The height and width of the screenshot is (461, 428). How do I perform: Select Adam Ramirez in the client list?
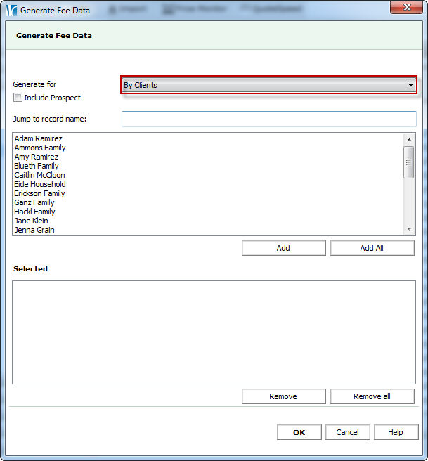coord(38,138)
